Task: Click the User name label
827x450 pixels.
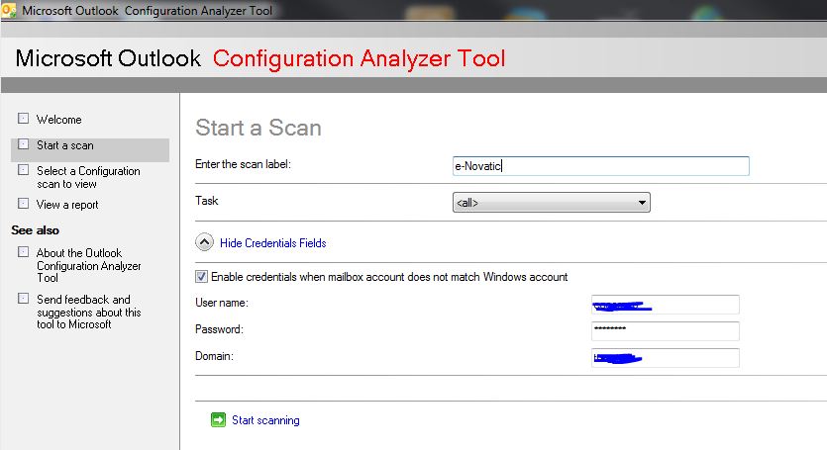Action: pyautogui.click(x=222, y=303)
